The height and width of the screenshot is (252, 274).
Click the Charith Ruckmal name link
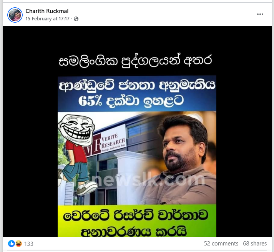pos(47,11)
